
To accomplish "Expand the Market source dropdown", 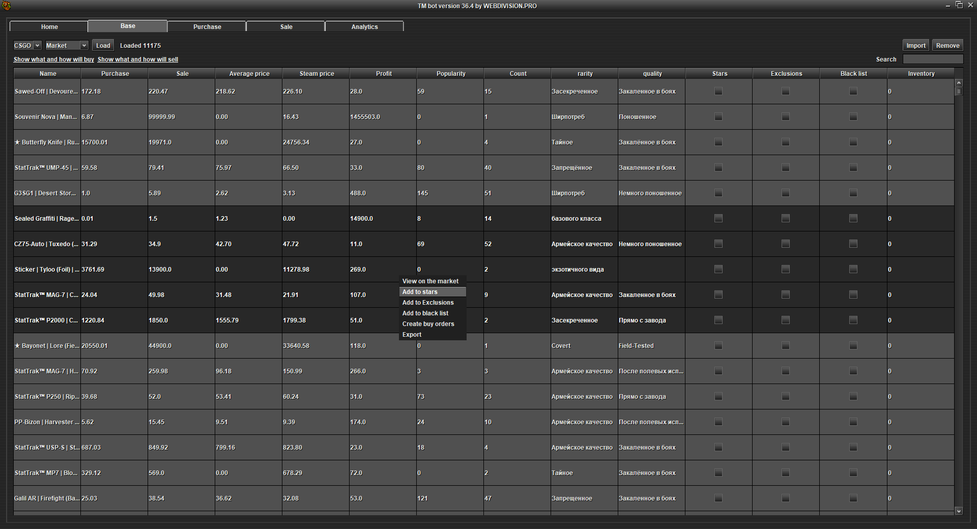I will click(x=67, y=45).
